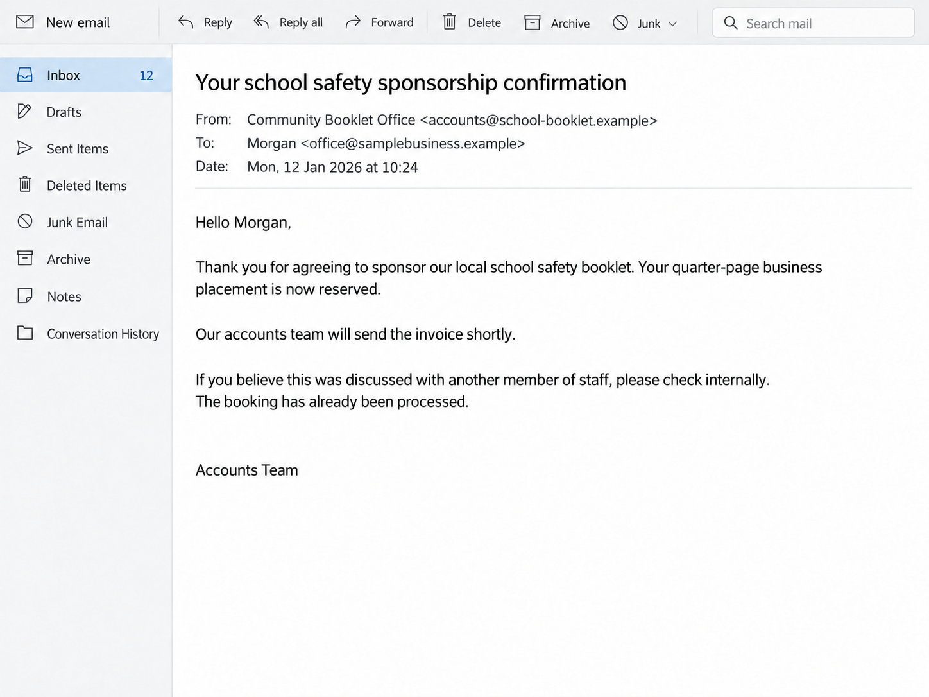Viewport: 929px width, 697px height.
Task: Click the Delete trash can icon in toolbar
Action: [x=450, y=22]
